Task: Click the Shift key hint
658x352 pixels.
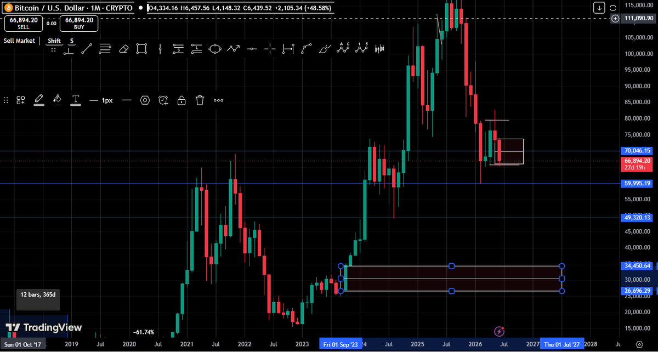Action: (54, 41)
